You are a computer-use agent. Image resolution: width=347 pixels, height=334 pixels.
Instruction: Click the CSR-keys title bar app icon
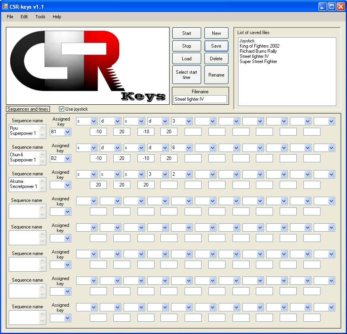click(x=5, y=6)
